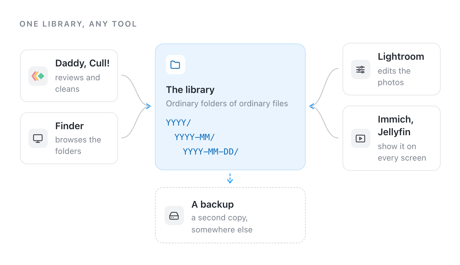Click the "reviews and cleans" description
Image resolution: width=460 pixels, height=265 pixels.
point(77,83)
